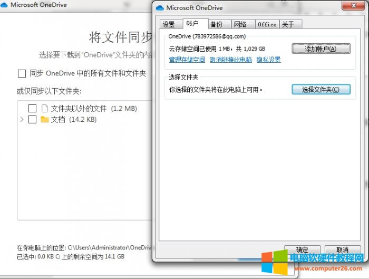Screen dimensions: 369x279
Task: Tick the 文档 folder checkbox
Action: [32, 120]
